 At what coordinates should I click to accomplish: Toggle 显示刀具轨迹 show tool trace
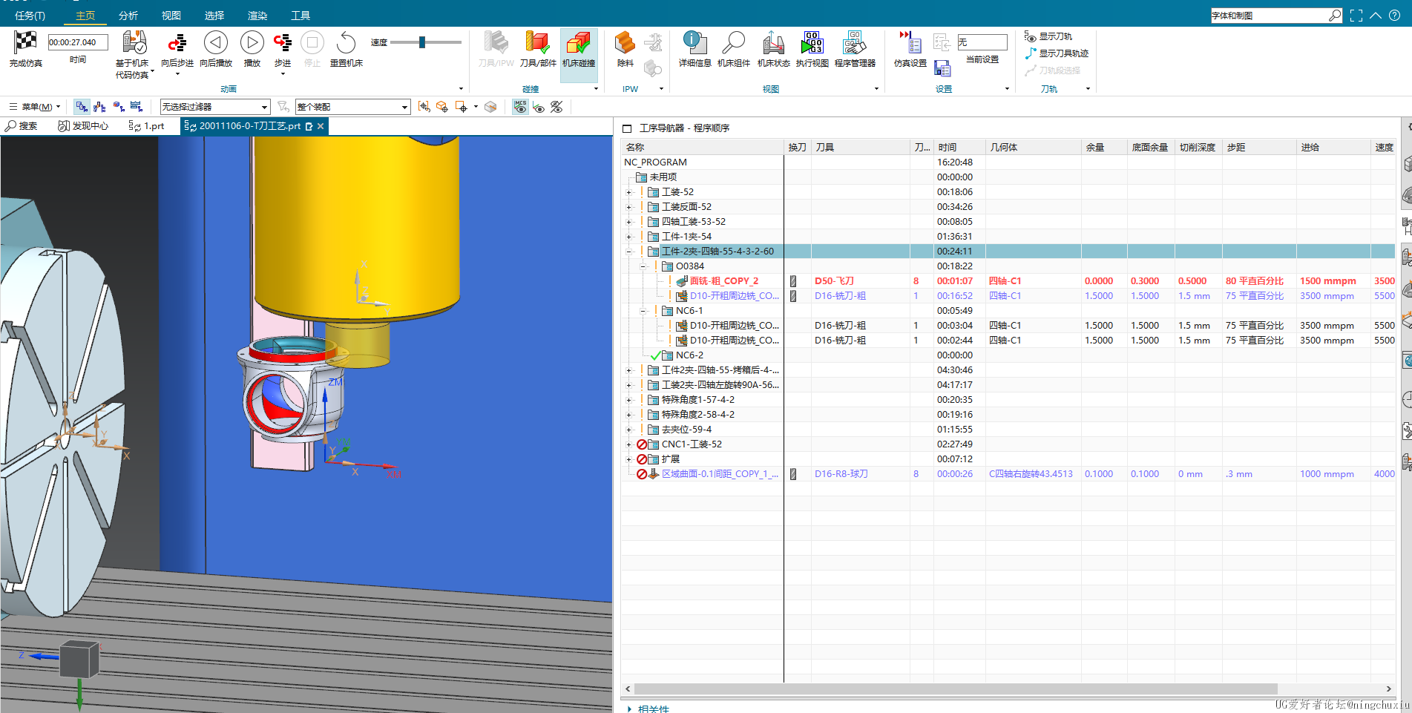pyautogui.click(x=1057, y=53)
